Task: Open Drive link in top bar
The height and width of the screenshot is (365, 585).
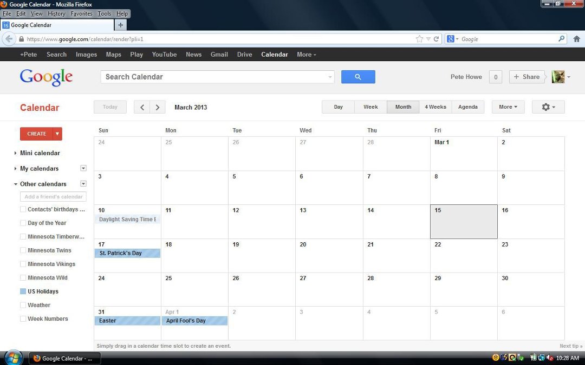Action: 244,55
